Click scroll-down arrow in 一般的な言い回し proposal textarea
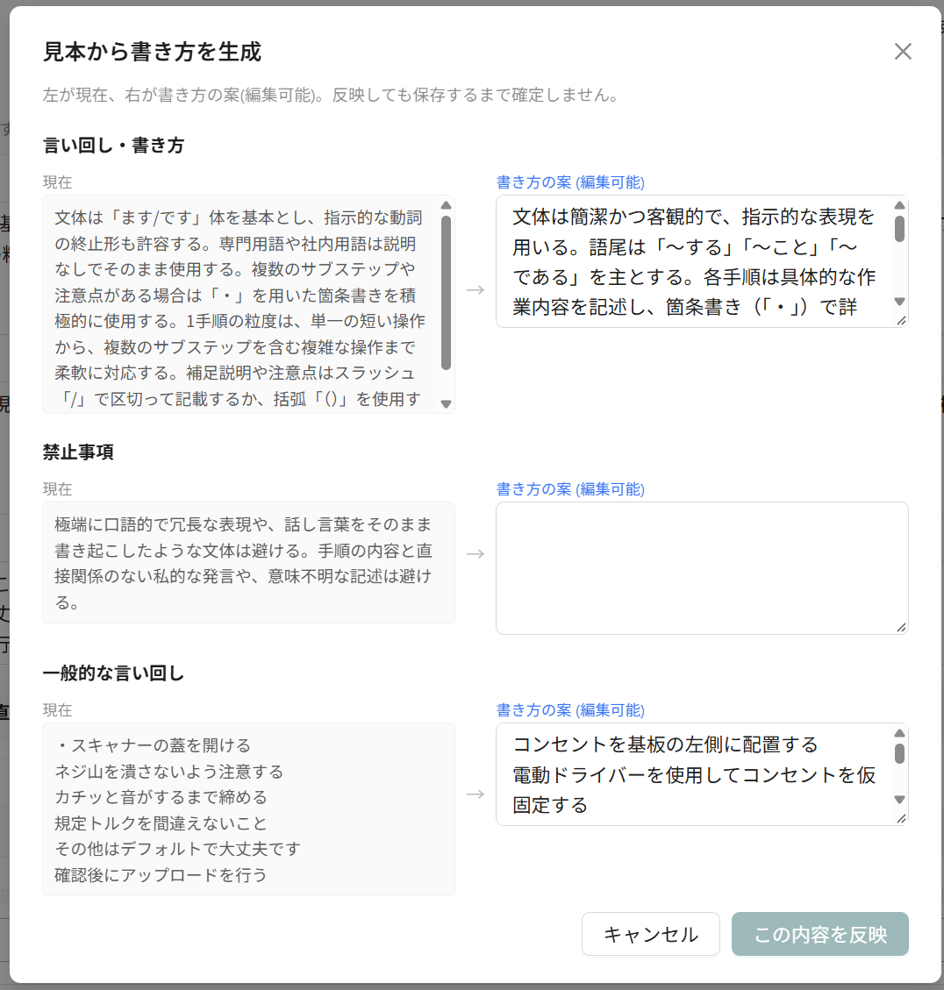 tap(900, 800)
